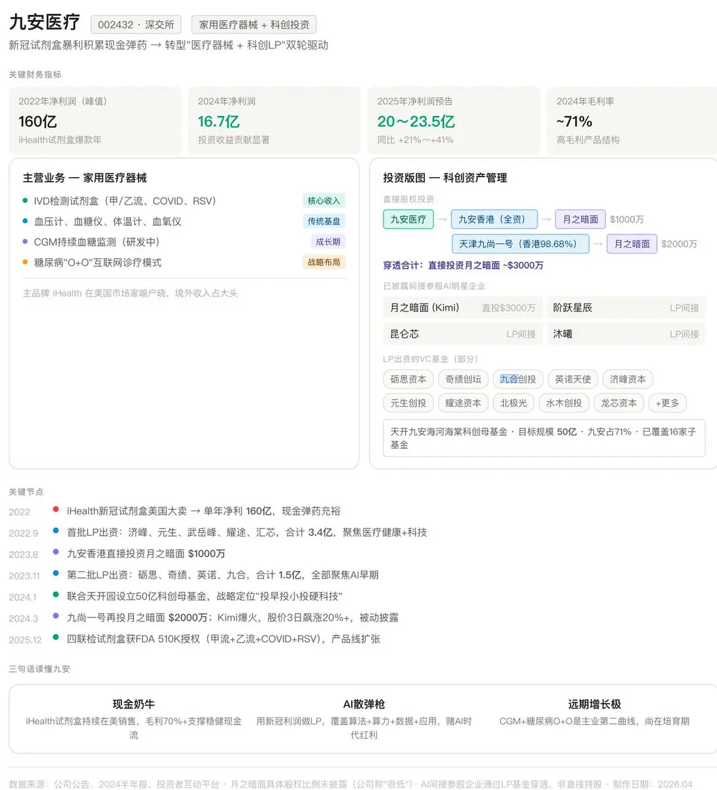Image resolution: width=717 pixels, height=790 pixels.
Task: Click the 主营业务 — 家用医疗器械 heading
Action: point(85,178)
